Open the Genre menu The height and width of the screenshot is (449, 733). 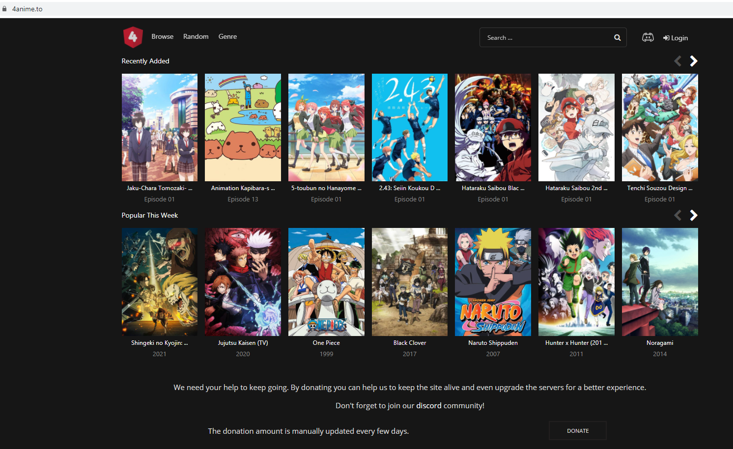pos(227,37)
